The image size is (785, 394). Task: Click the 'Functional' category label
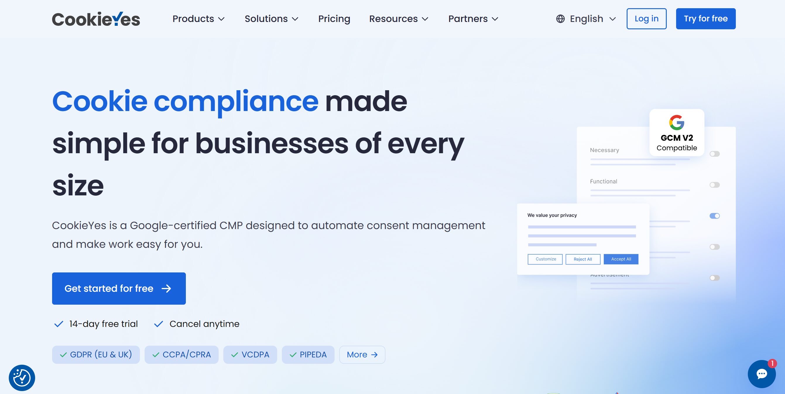[x=603, y=181]
